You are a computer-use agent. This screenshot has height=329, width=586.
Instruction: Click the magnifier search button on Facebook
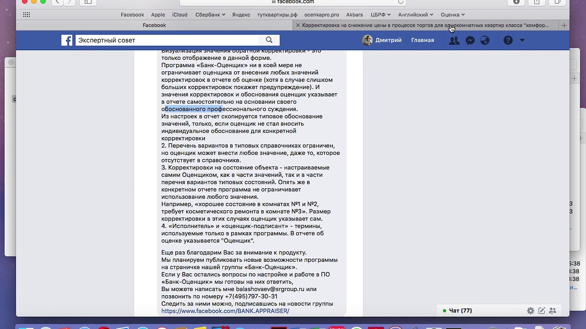coord(269,40)
